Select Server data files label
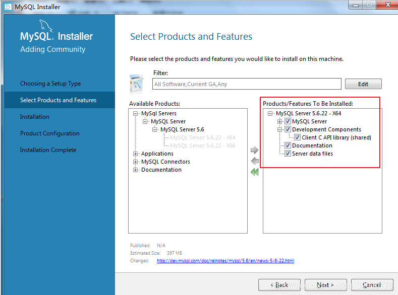 coord(312,154)
